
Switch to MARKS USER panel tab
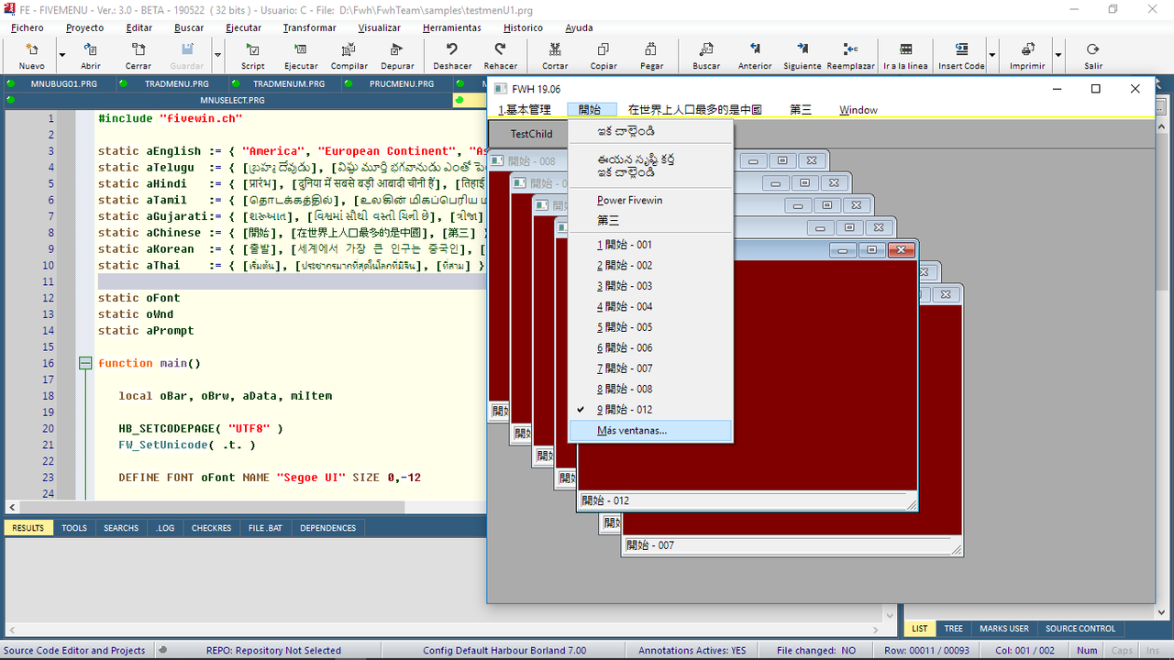click(1004, 629)
